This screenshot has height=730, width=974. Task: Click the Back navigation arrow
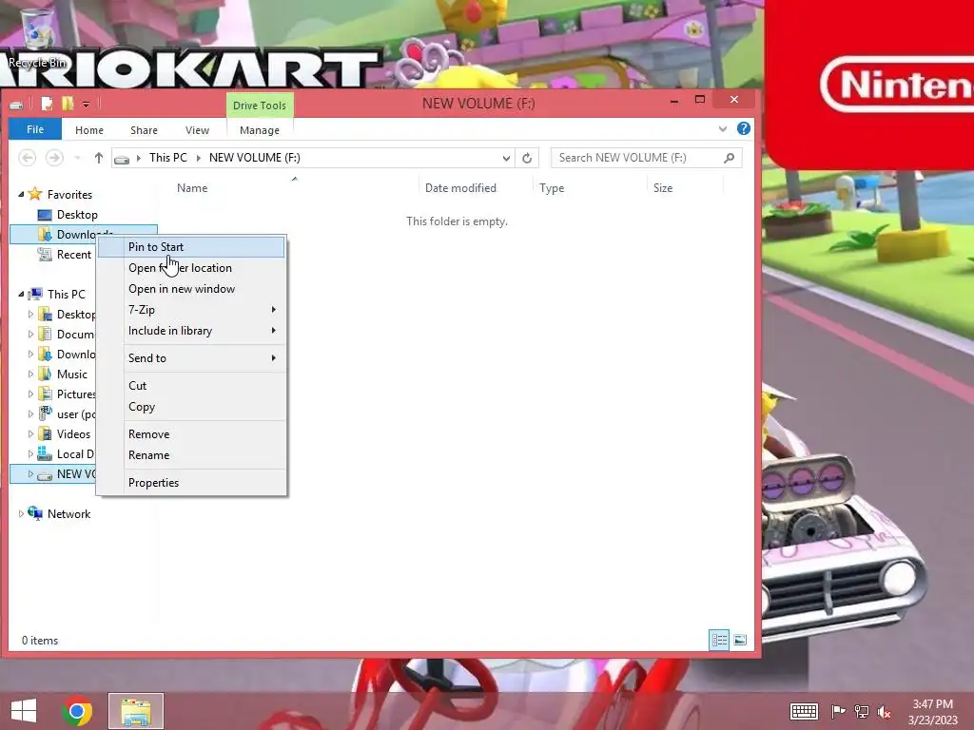[x=28, y=158]
